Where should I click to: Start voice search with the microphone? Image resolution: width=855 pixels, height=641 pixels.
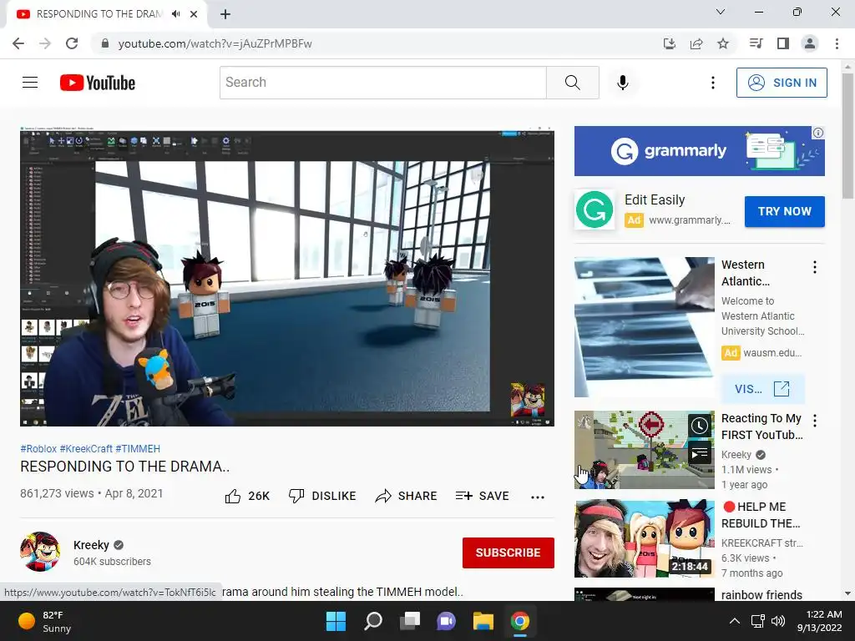pos(623,83)
